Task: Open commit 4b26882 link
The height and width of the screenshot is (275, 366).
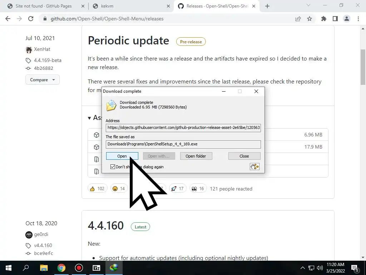Action: pyautogui.click(x=43, y=68)
